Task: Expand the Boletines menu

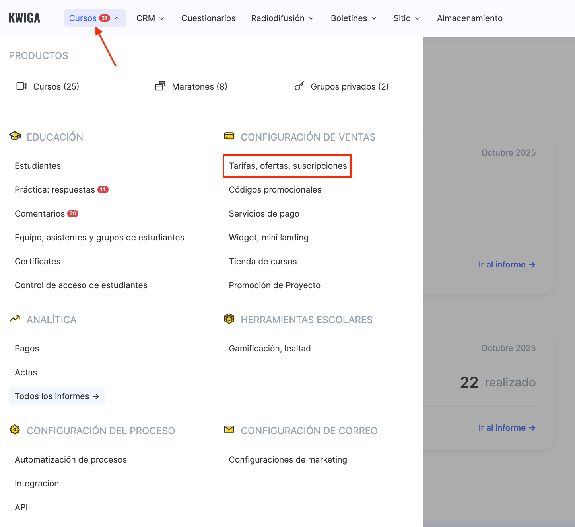Action: [x=353, y=18]
